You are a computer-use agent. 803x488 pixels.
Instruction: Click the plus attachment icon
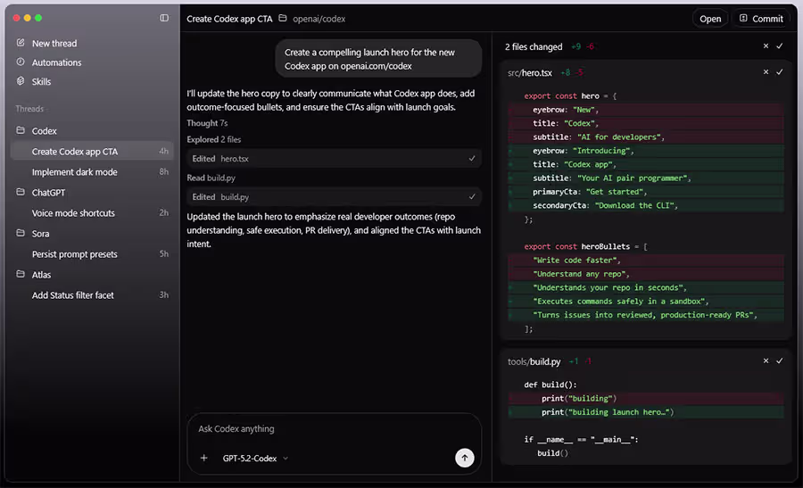click(x=203, y=458)
